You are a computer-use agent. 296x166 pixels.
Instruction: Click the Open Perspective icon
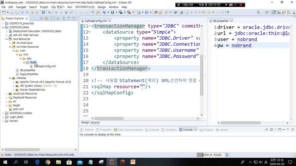click(267, 12)
